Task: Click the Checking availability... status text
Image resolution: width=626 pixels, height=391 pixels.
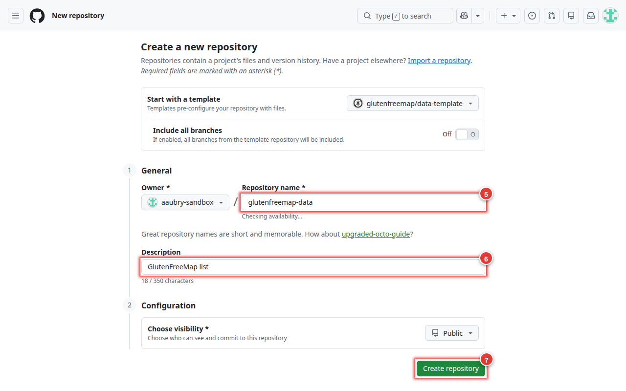Action: [272, 217]
